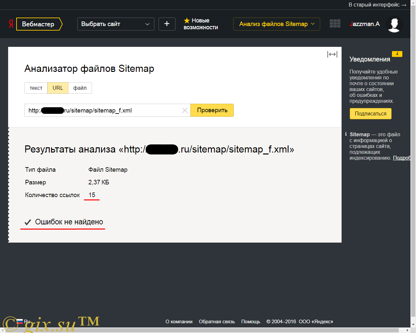The width and height of the screenshot is (416, 333).
Task: Open Помощь footer link
Action: click(251, 322)
